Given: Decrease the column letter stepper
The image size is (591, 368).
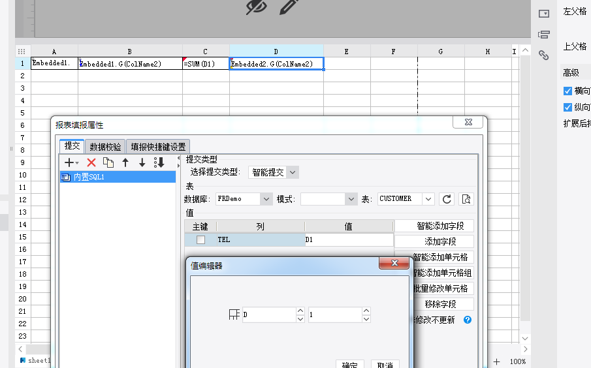Looking at the screenshot, I should [300, 318].
